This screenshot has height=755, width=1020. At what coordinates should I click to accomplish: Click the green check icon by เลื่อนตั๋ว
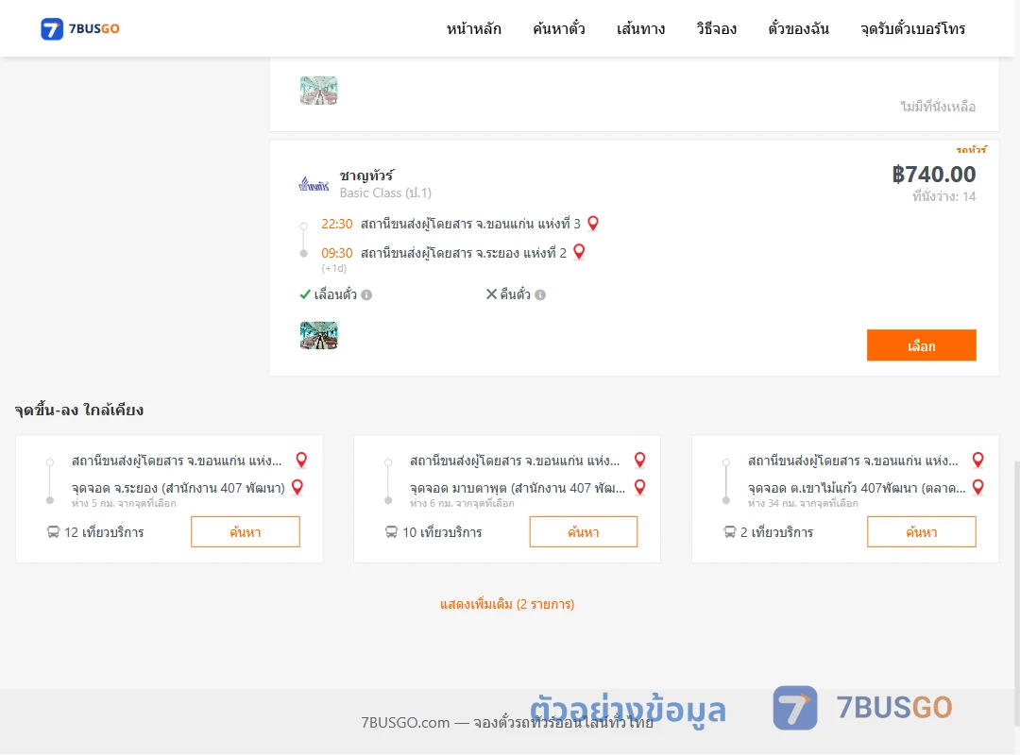pyautogui.click(x=305, y=294)
